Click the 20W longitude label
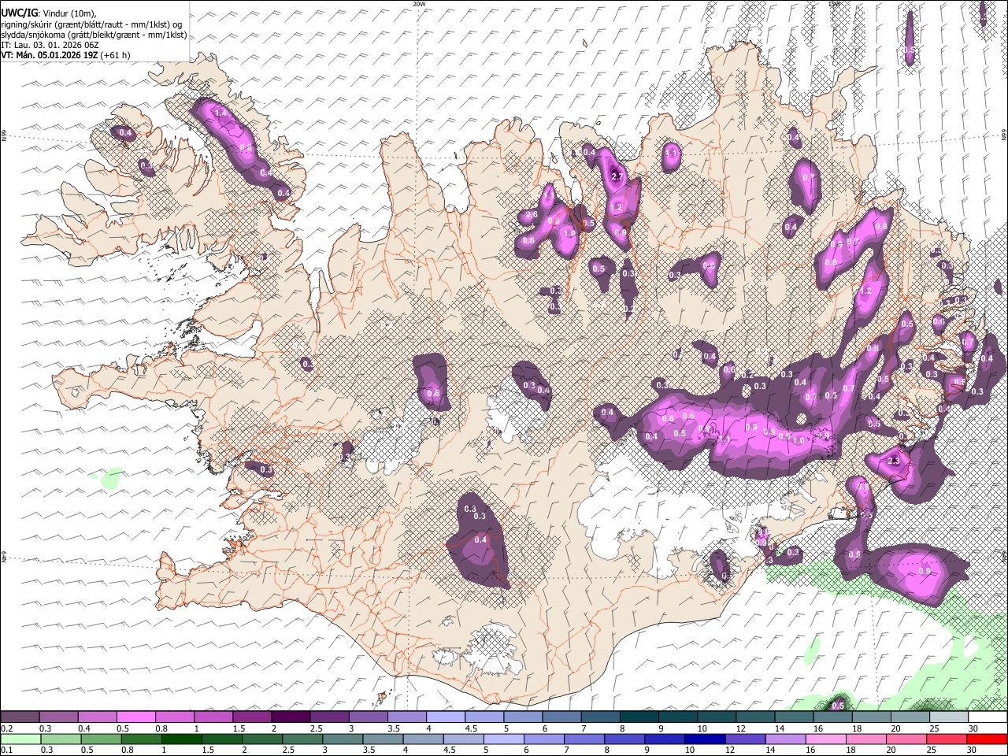Screen dimensions: 1008x756 point(419,4)
